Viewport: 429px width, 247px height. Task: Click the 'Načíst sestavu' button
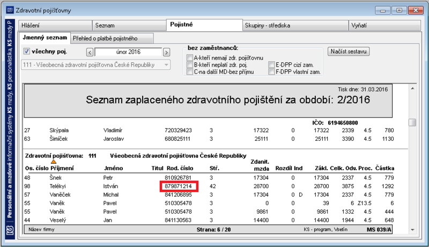349,52
